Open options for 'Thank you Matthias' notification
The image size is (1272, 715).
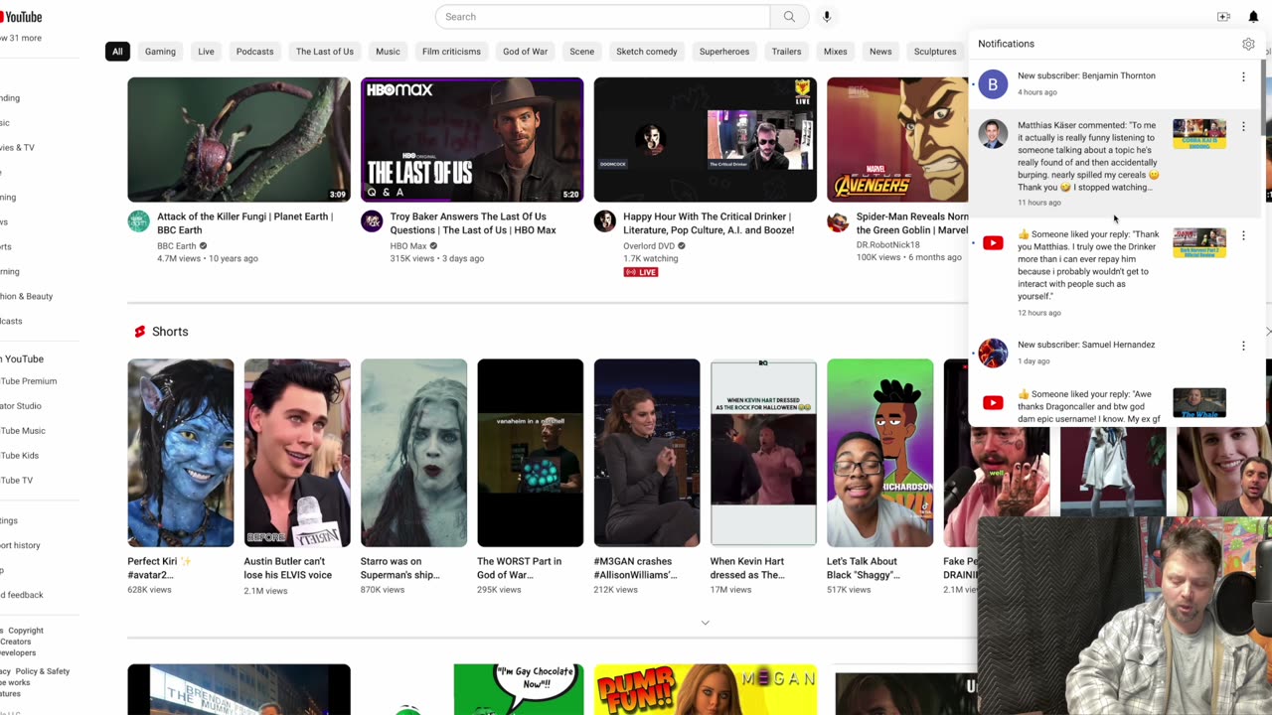point(1243,236)
